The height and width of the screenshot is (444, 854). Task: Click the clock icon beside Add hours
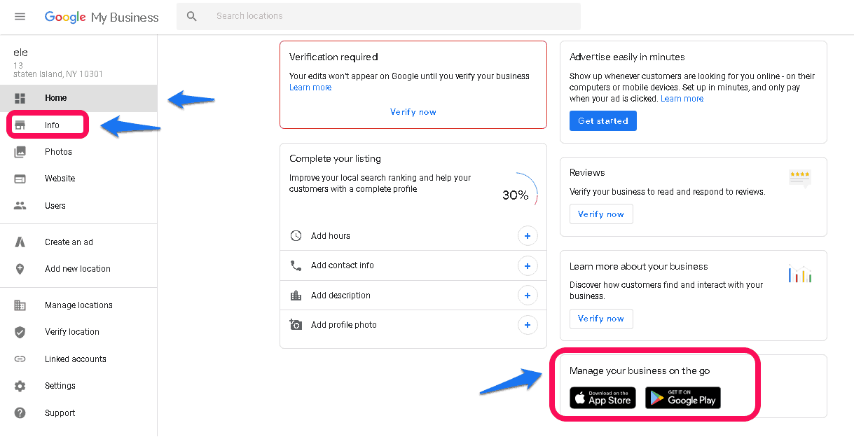(296, 236)
